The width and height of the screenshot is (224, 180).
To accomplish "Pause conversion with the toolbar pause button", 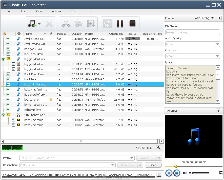I will click(120, 24).
